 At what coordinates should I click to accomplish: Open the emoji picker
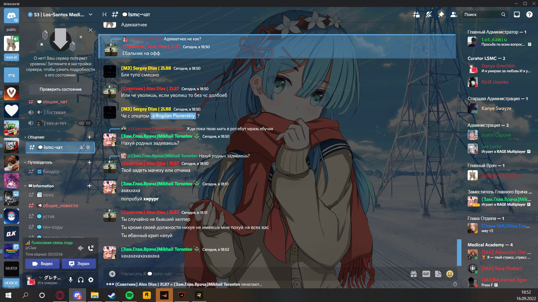coord(450,274)
